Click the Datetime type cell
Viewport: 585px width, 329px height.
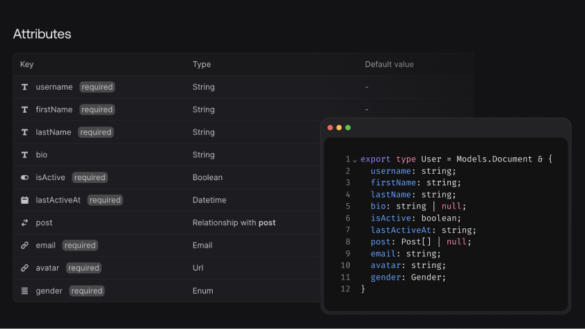209,200
